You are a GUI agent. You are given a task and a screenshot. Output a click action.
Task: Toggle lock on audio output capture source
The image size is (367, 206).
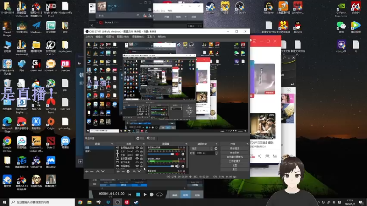141,148
